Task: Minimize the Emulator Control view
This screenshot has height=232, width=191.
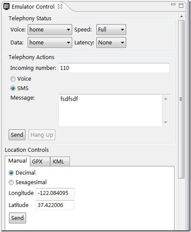Action: 173,5
